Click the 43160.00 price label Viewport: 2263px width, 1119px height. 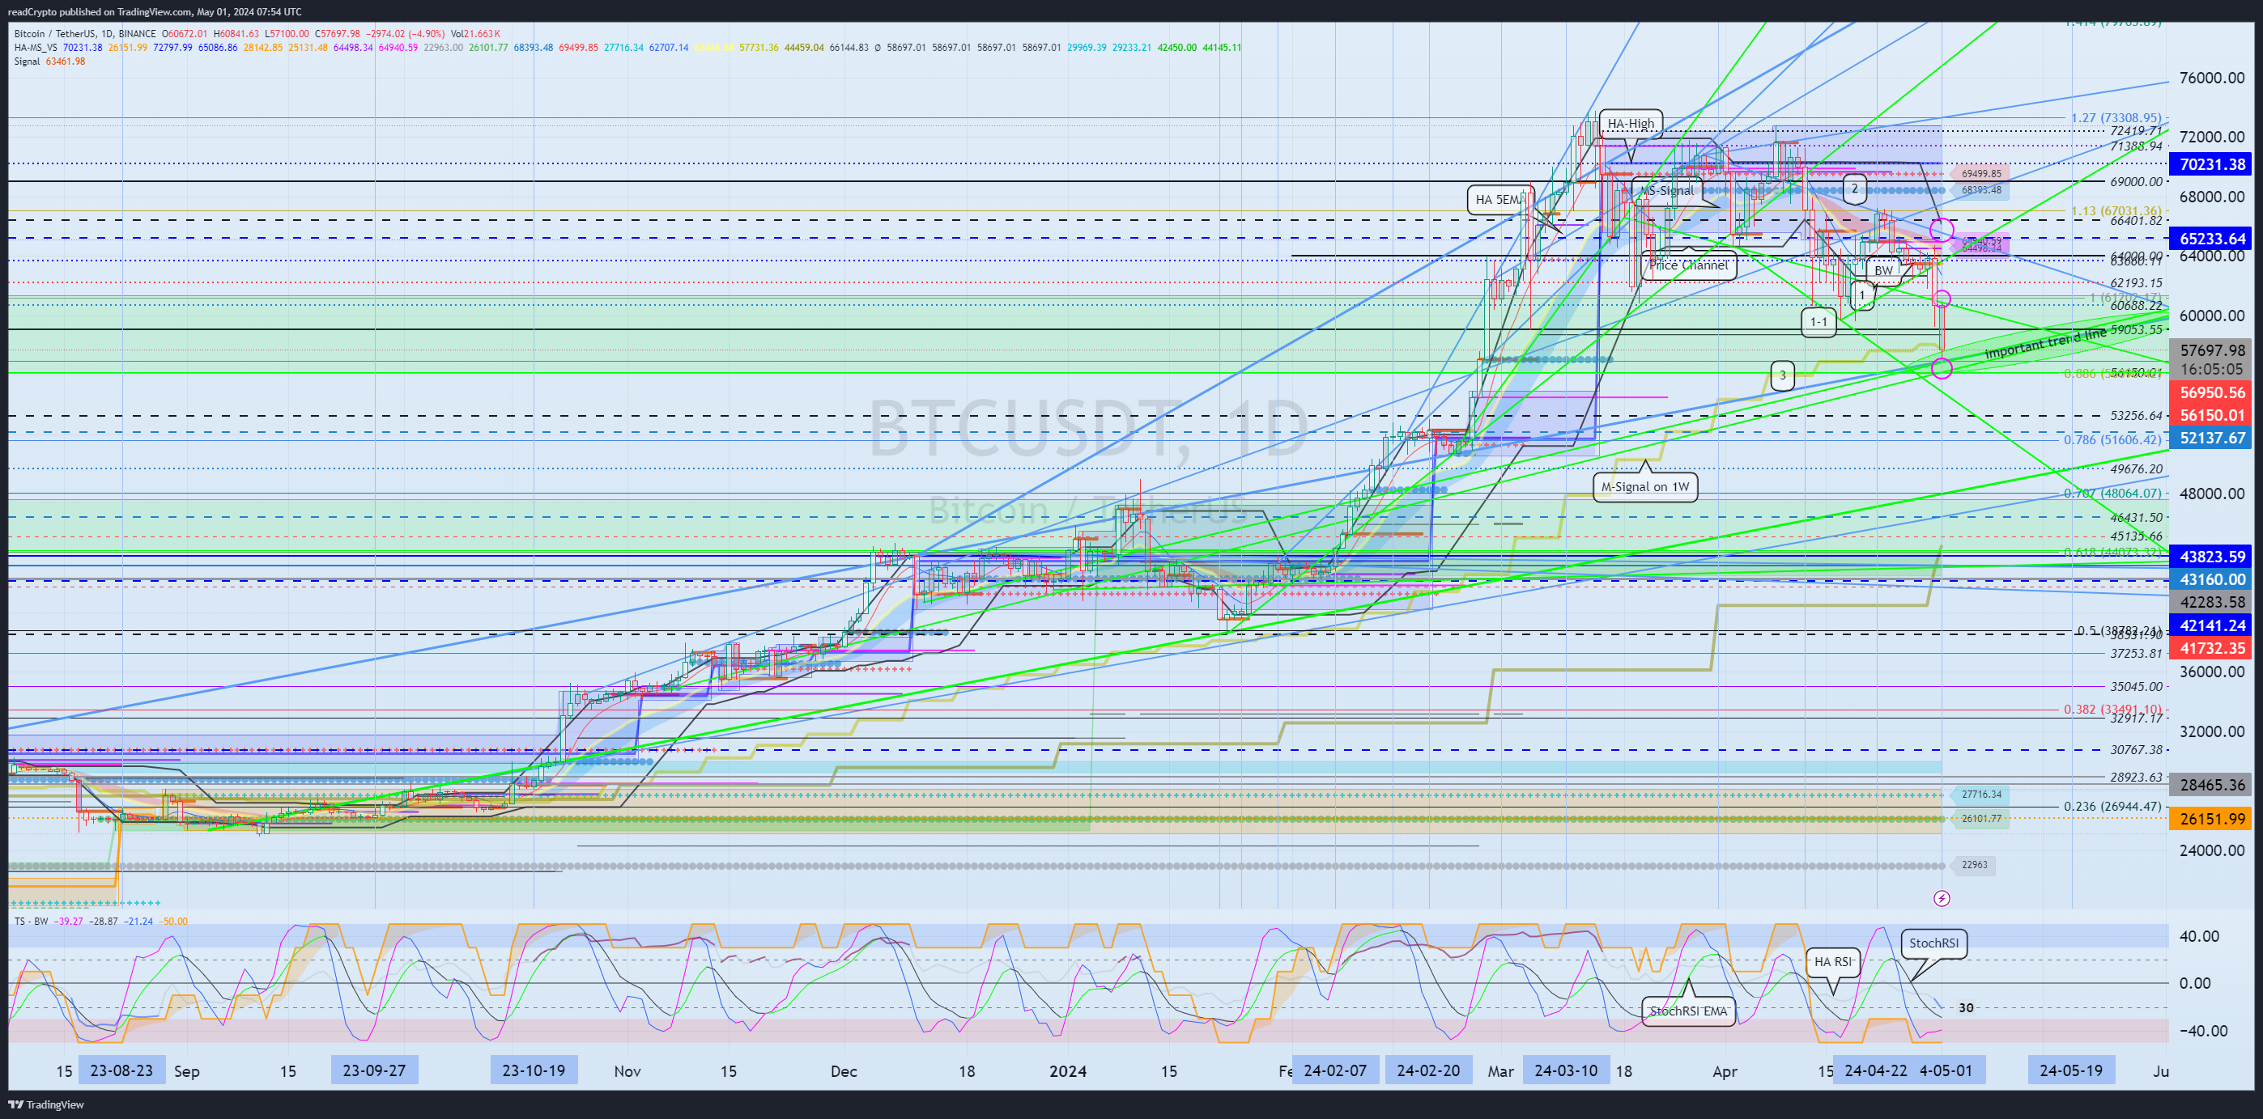click(2212, 579)
